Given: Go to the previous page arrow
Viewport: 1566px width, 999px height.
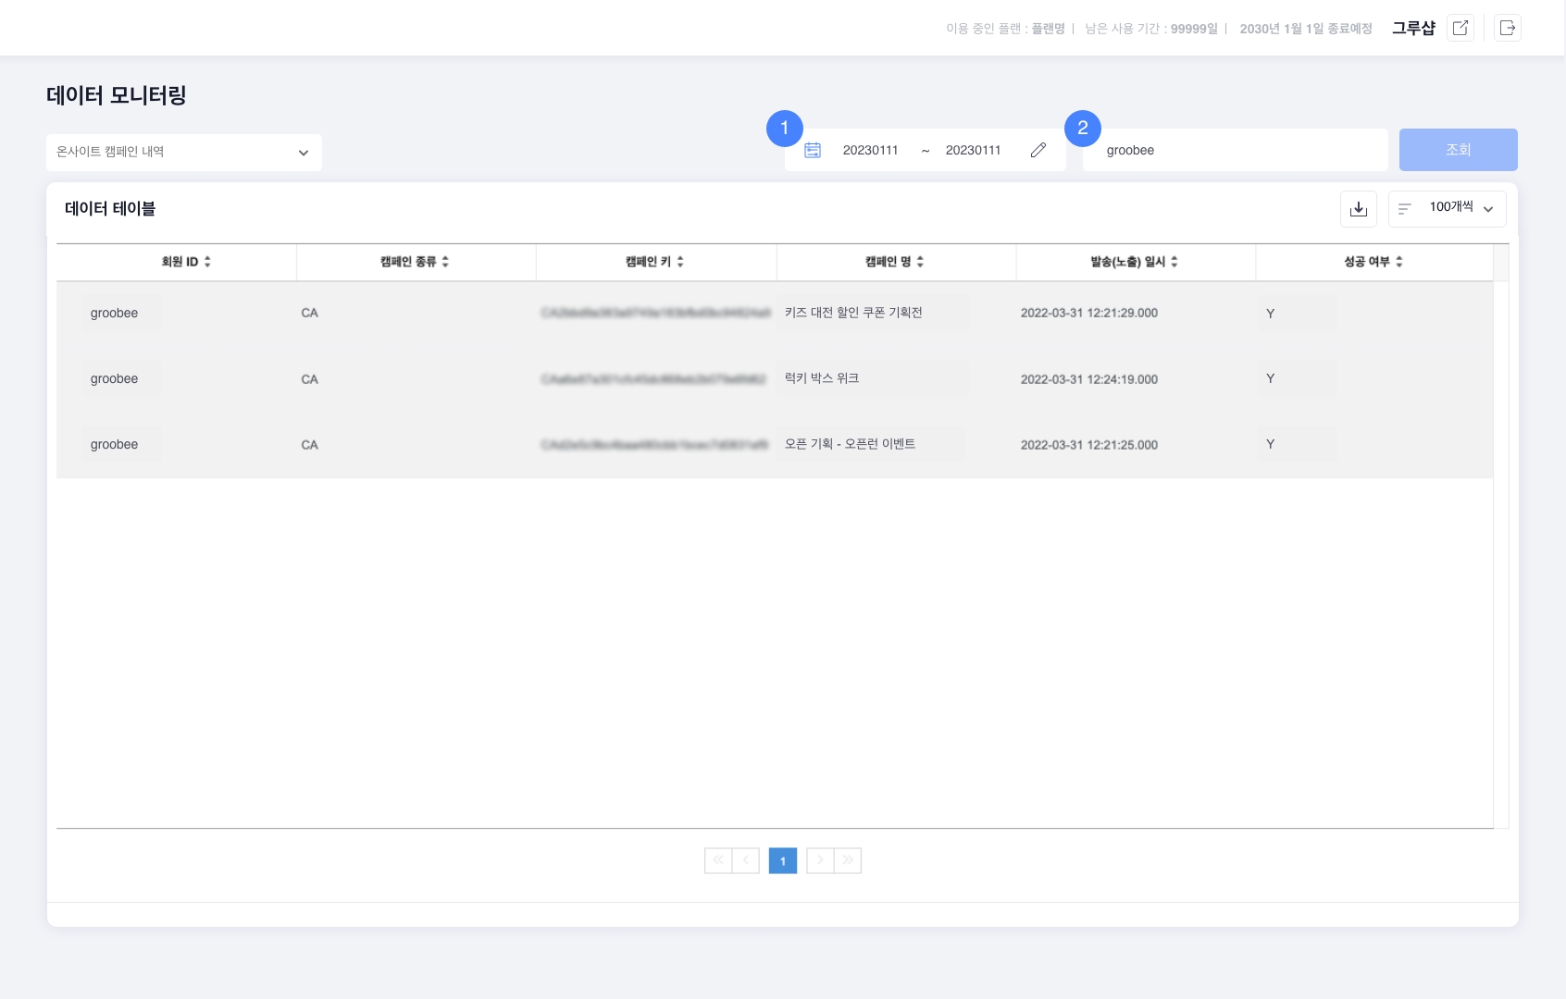Looking at the screenshot, I should coord(746,860).
